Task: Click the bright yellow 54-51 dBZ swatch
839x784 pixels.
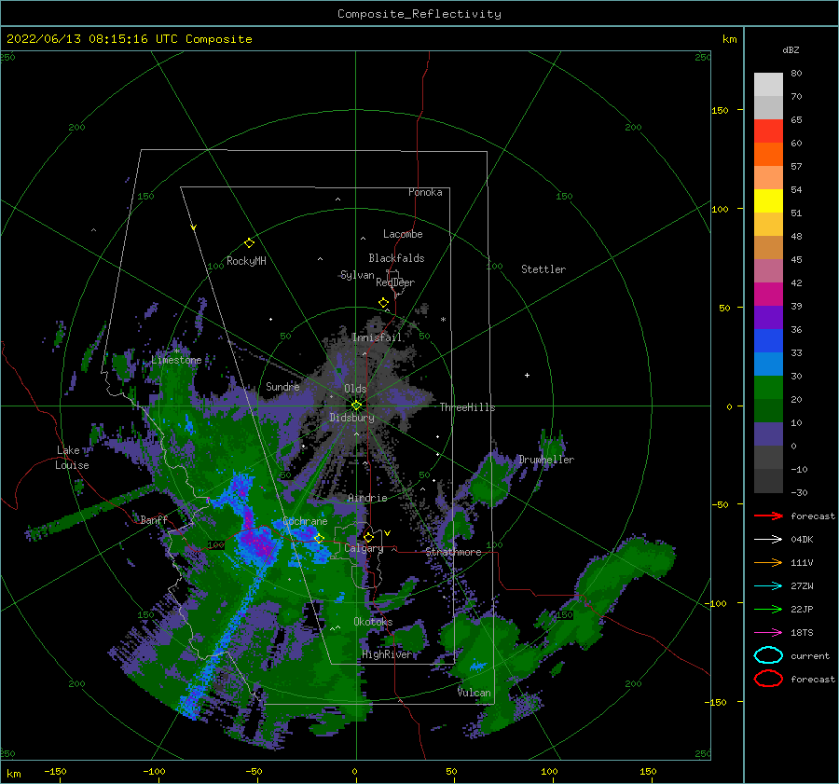Action: (768, 201)
